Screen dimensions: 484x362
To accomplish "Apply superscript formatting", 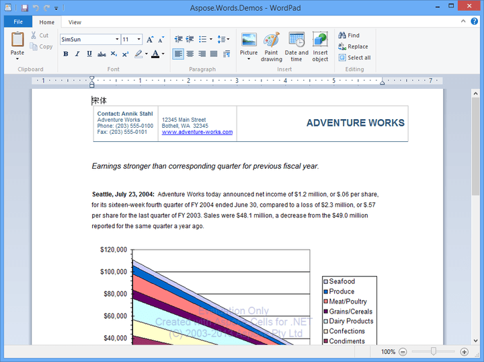I will tap(125, 55).
